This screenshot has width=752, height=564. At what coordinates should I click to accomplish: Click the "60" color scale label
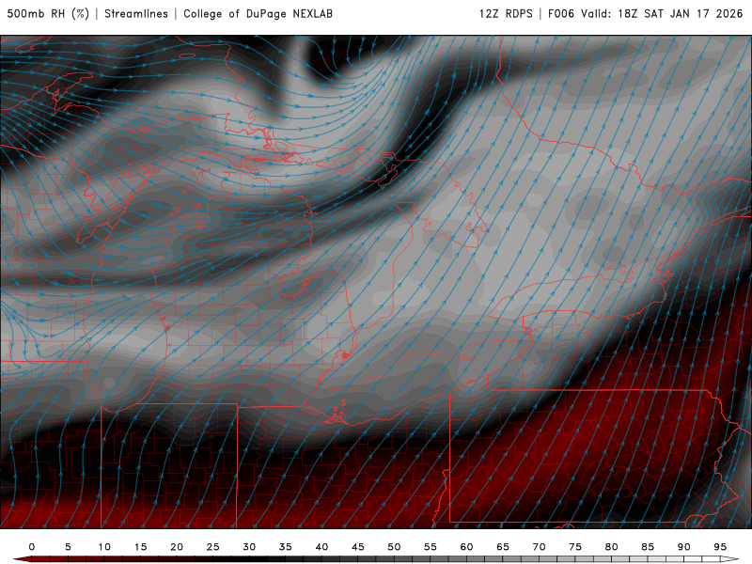pyautogui.click(x=466, y=547)
